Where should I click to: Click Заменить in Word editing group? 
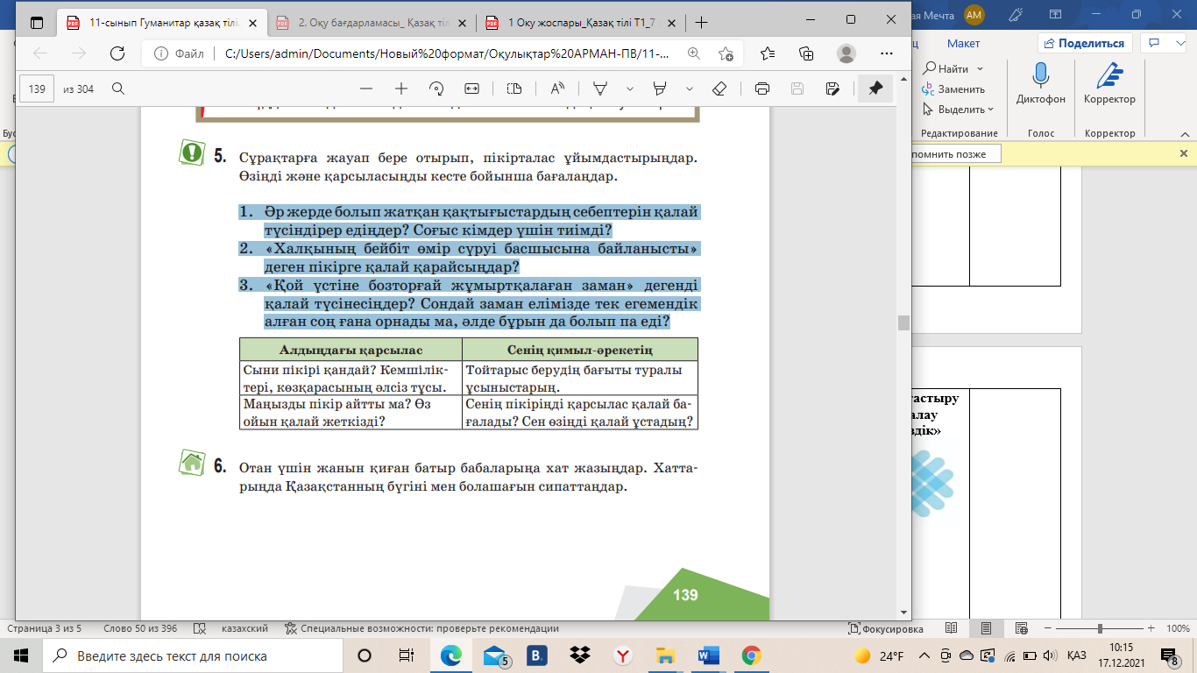pyautogui.click(x=953, y=89)
